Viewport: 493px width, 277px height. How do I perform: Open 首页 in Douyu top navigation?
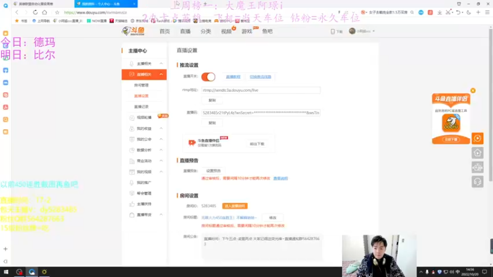(x=165, y=31)
